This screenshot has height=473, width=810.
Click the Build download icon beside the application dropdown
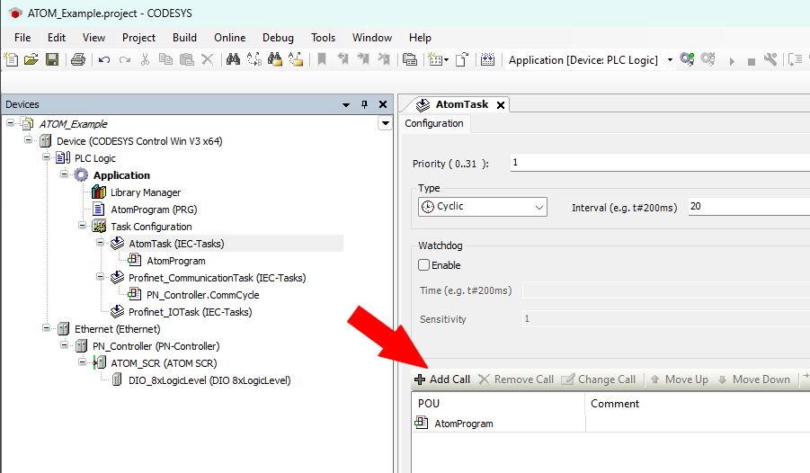pos(487,59)
